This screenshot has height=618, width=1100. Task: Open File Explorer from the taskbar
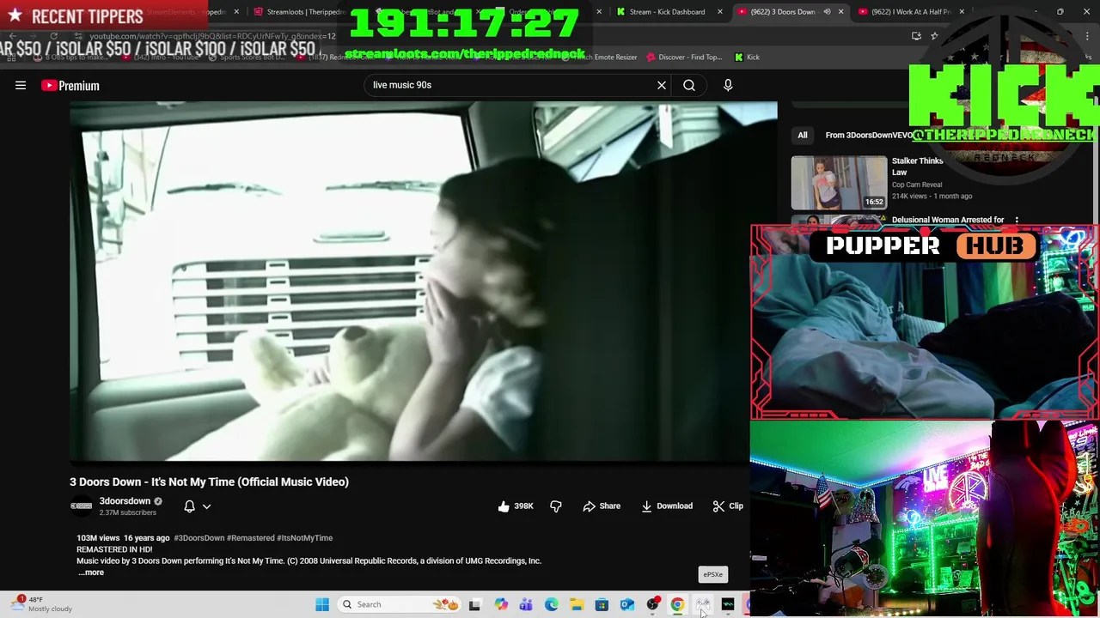pyautogui.click(x=577, y=604)
